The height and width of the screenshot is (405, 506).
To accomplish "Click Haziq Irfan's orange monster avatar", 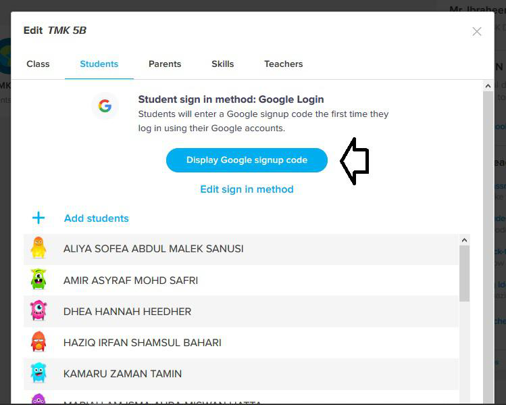I will click(39, 342).
